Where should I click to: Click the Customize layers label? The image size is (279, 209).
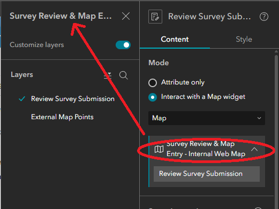(37, 45)
